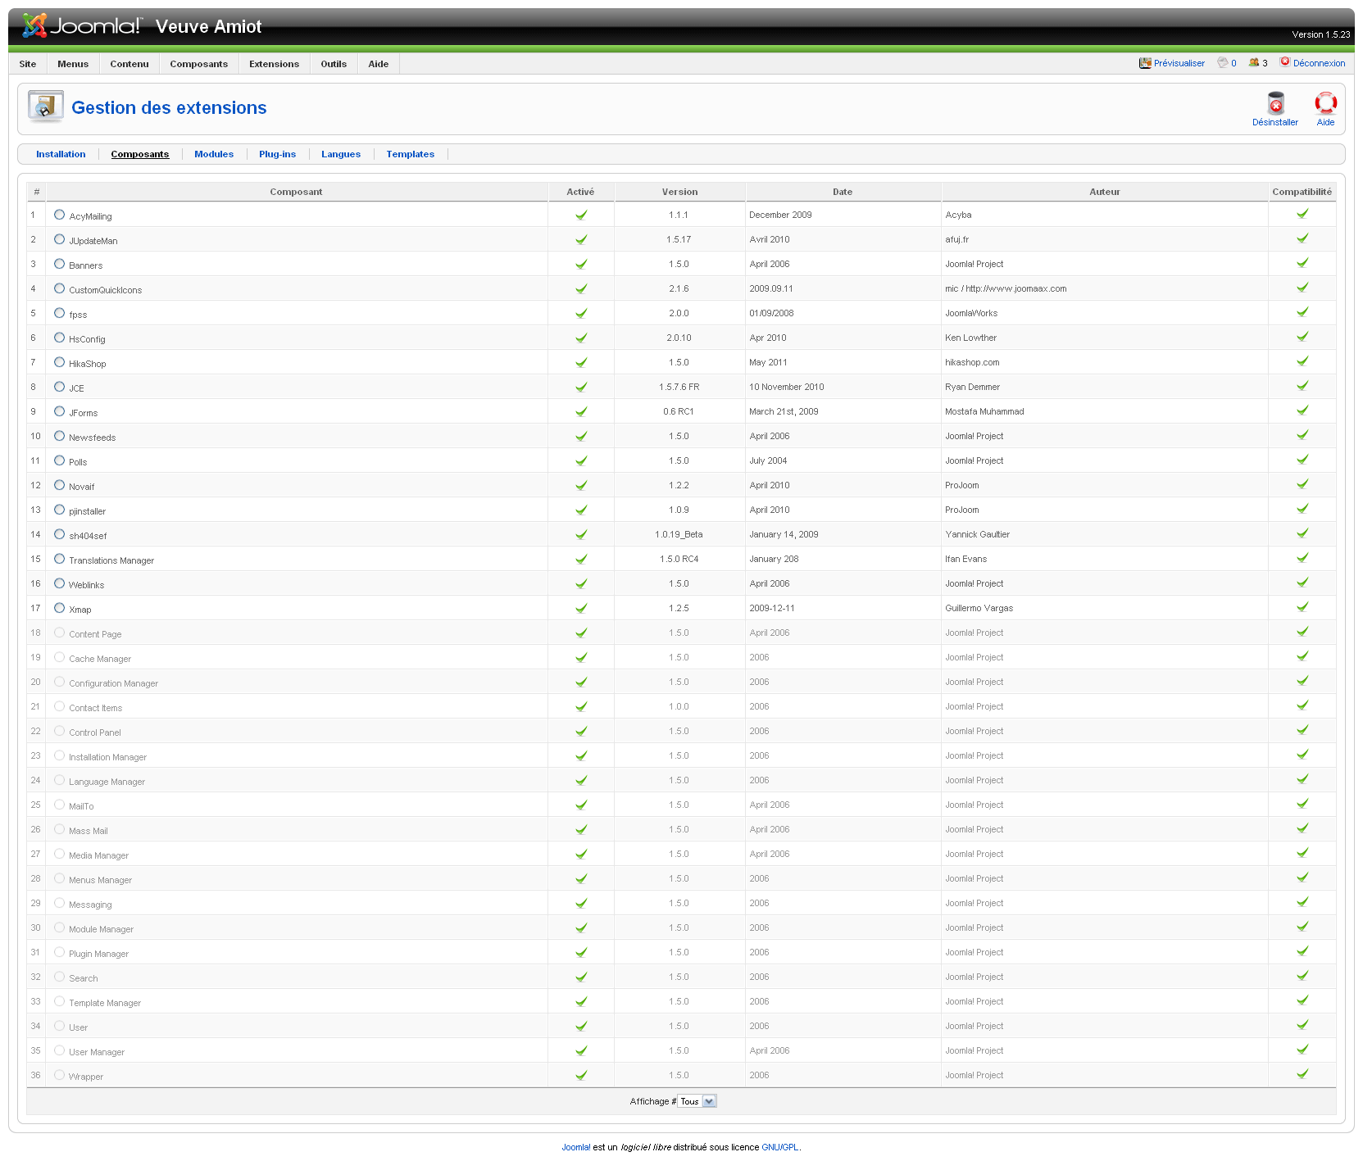
Task: Open the Extensions menu
Action: pos(275,64)
